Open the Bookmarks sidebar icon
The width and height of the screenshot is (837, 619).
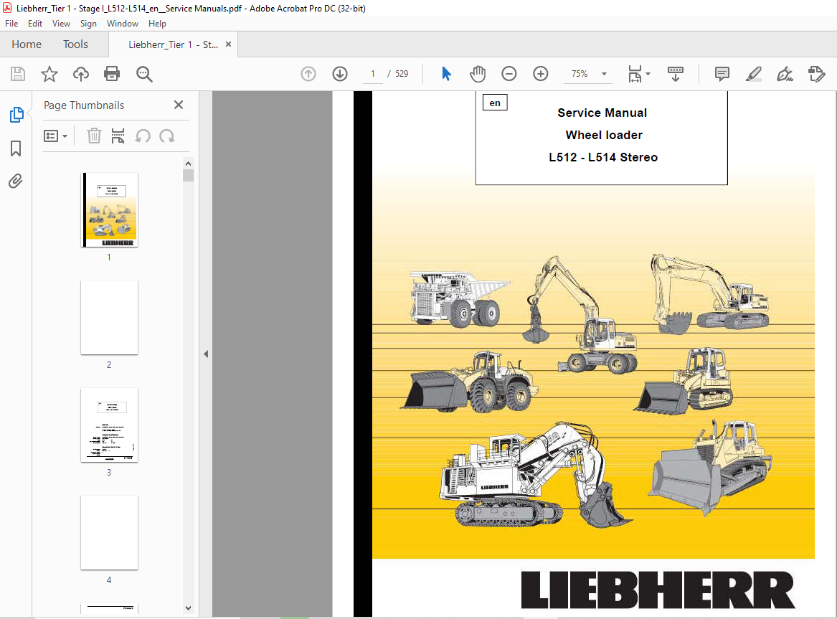coord(16,148)
